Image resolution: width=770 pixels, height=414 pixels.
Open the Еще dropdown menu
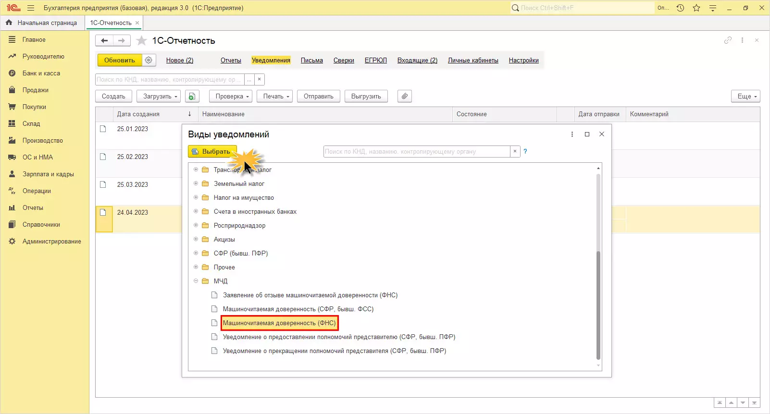coord(745,97)
